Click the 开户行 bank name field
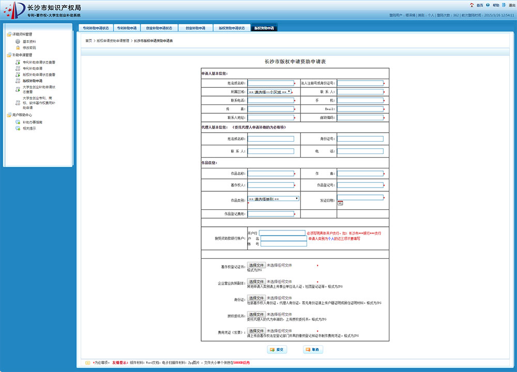The height and width of the screenshot is (372, 517). [x=282, y=233]
